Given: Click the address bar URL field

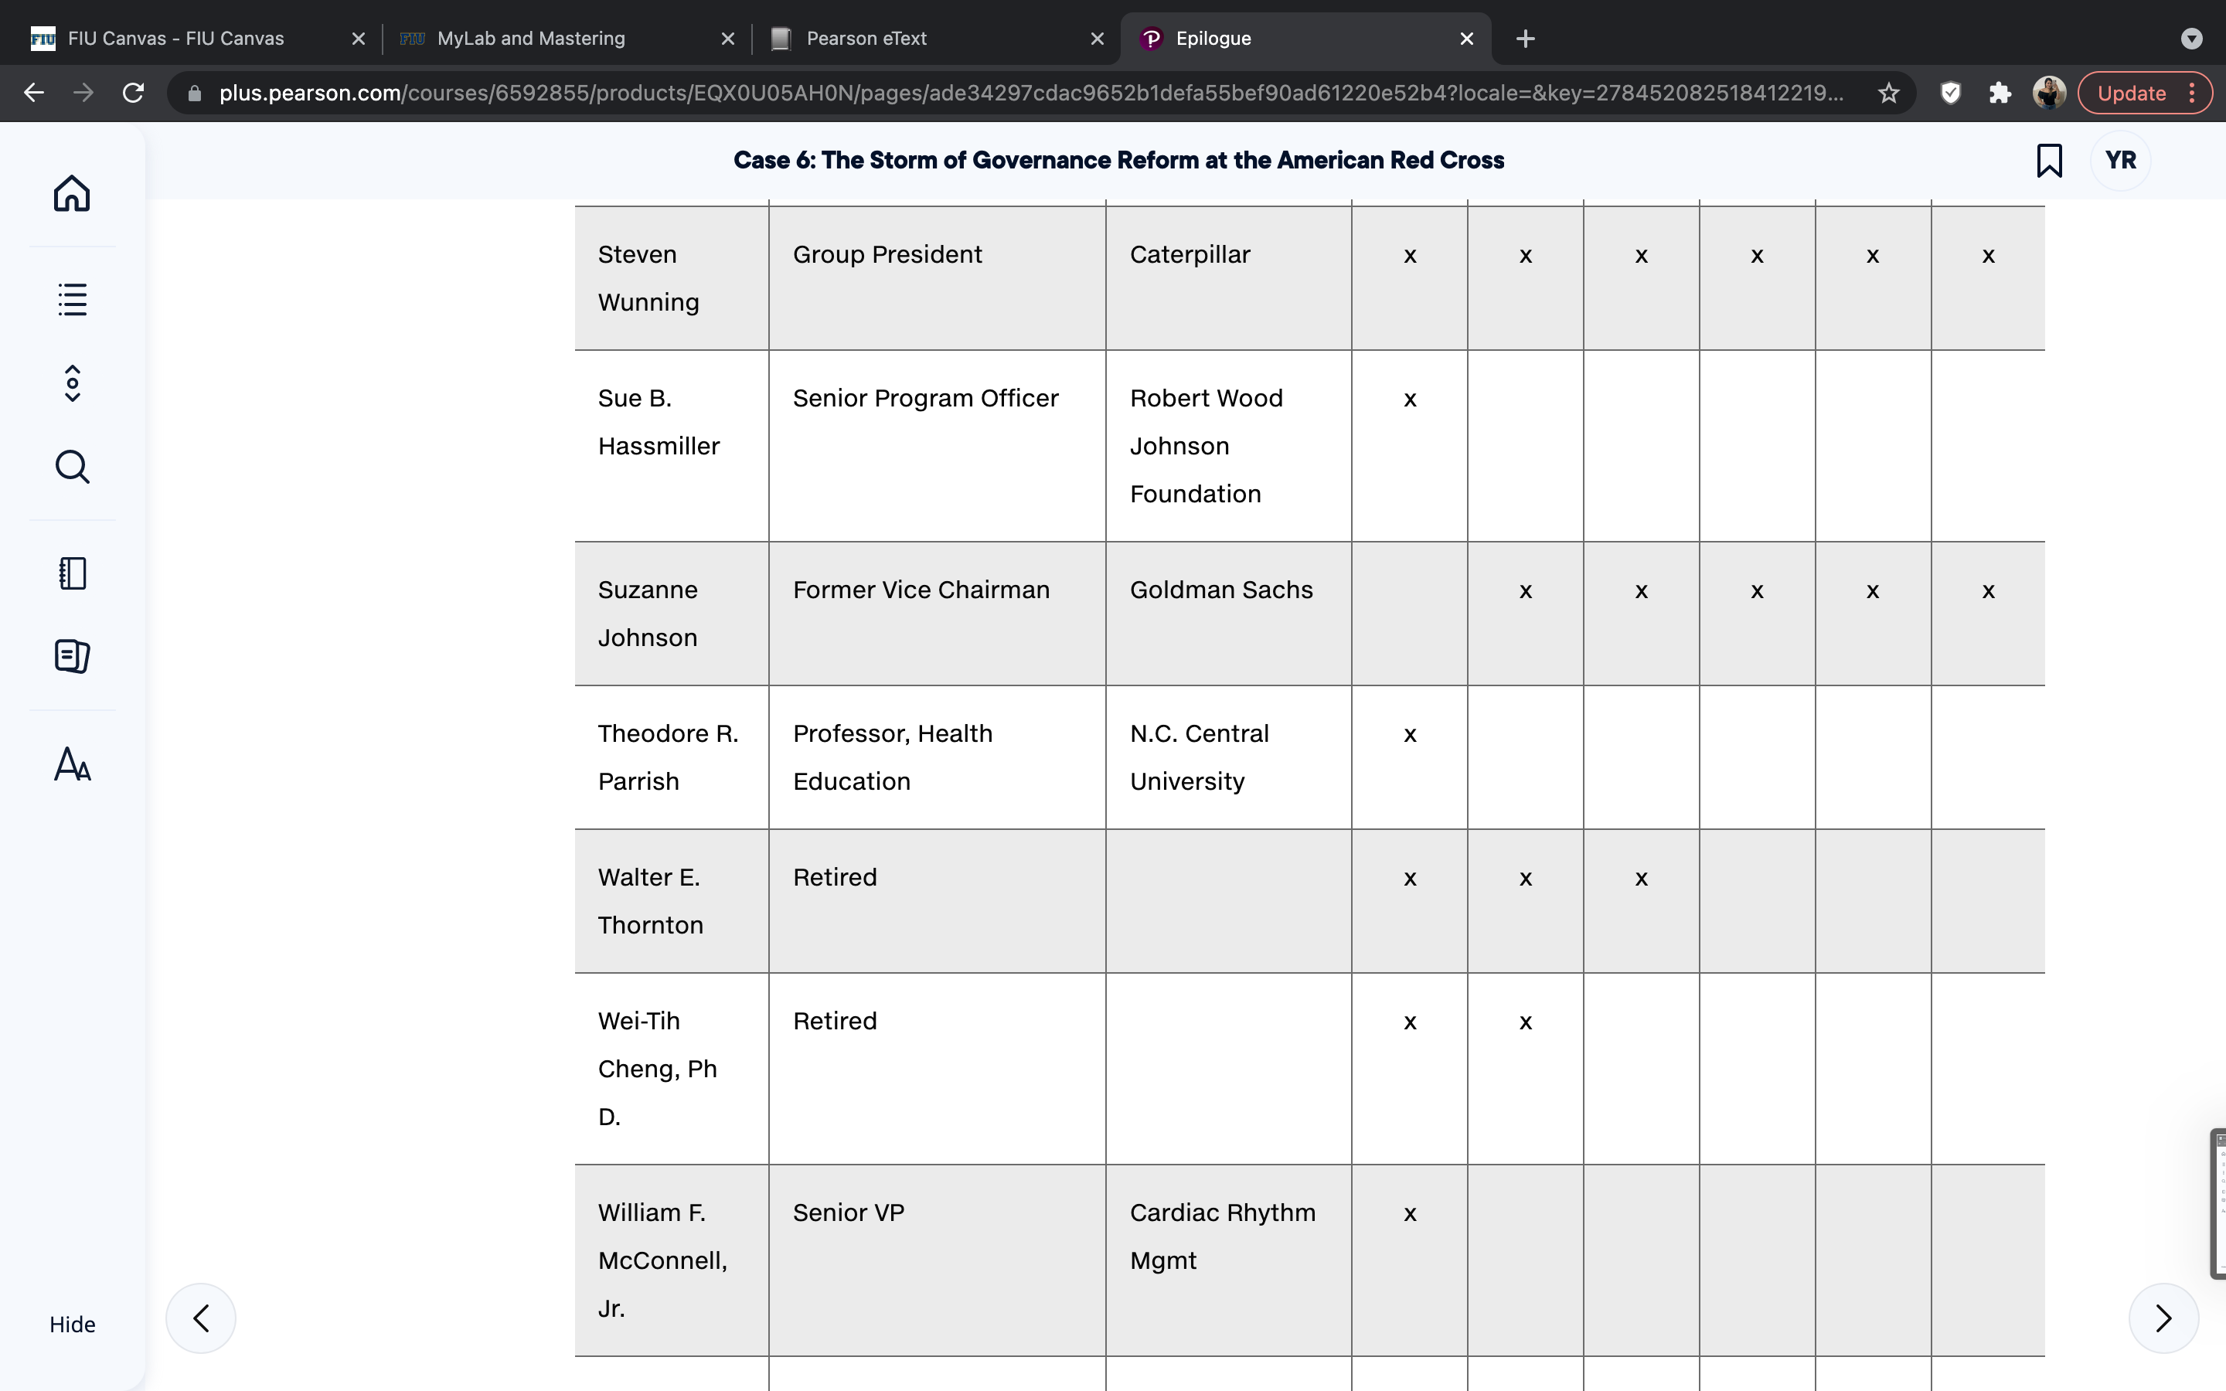Looking at the screenshot, I should pos(1030,93).
